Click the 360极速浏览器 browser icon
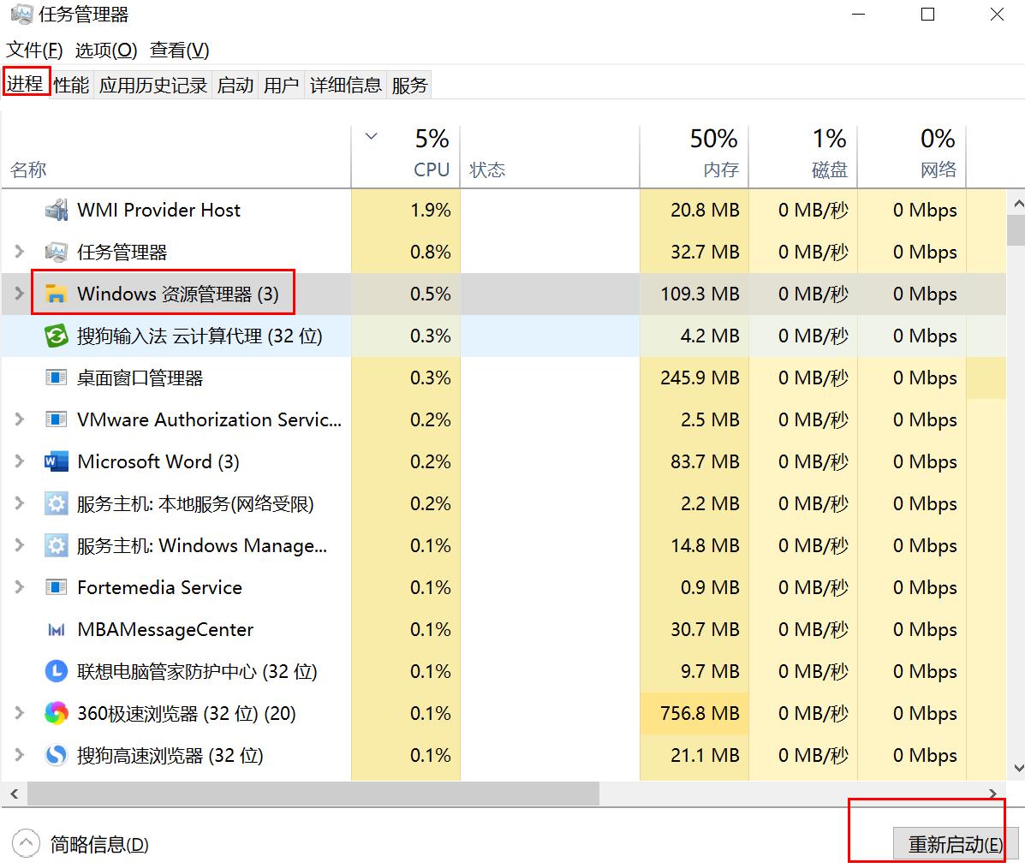This screenshot has width=1025, height=868. (56, 713)
